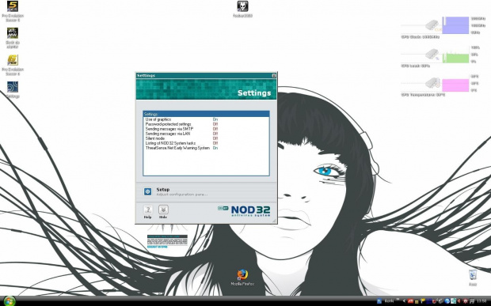Viewport: 491px width, 306px height.
Task: Click the ESET NOD32 logo
Action: click(x=244, y=211)
